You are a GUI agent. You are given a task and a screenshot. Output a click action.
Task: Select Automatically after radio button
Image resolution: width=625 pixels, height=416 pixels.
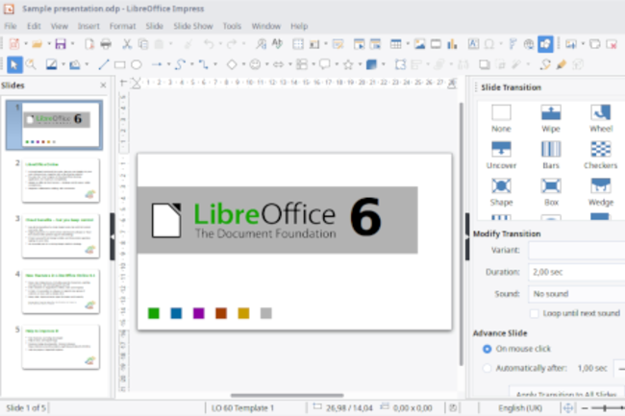coord(487,368)
